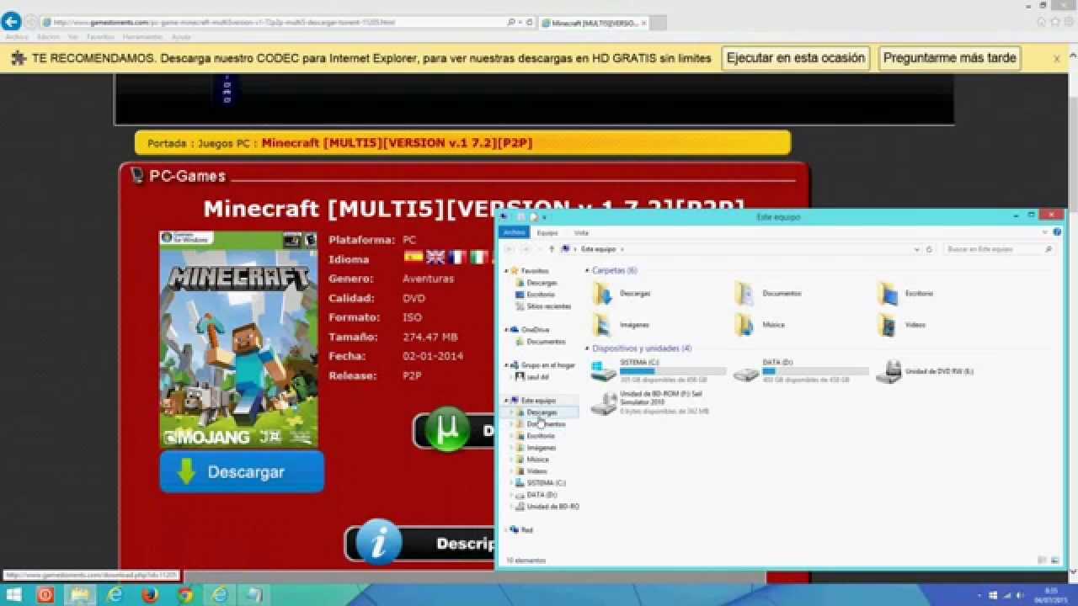Click the 'Portada' breadcrumb link

167,143
